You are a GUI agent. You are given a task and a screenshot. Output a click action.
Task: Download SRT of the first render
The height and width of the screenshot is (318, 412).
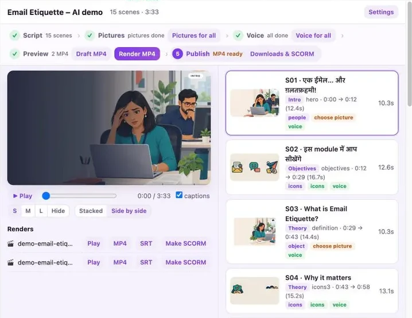pos(146,243)
